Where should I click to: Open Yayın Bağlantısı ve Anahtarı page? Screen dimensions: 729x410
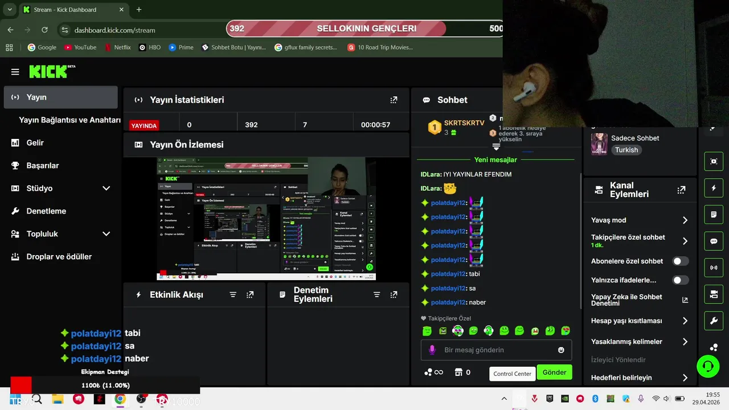(69, 120)
